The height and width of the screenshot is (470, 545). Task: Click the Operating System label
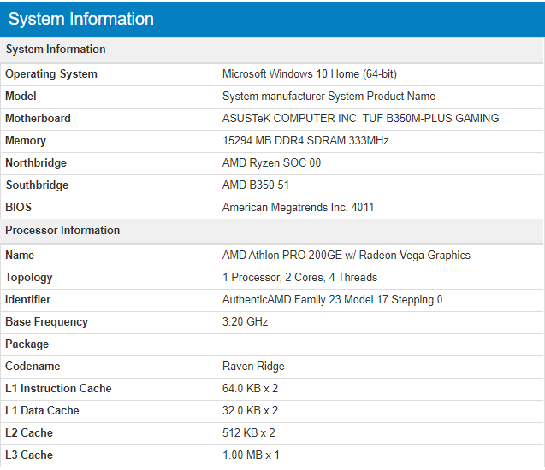tap(51, 74)
